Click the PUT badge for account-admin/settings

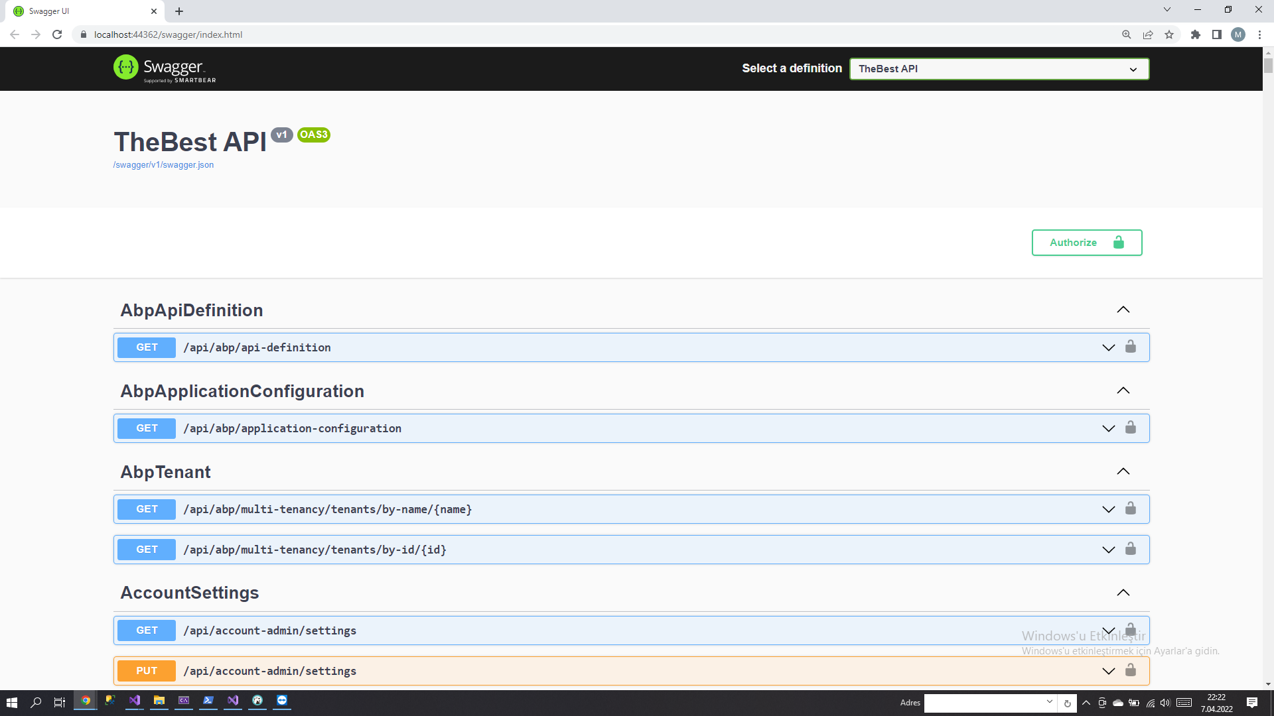click(x=147, y=671)
